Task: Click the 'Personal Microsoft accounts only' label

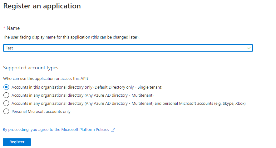Action: pyautogui.click(x=41, y=111)
